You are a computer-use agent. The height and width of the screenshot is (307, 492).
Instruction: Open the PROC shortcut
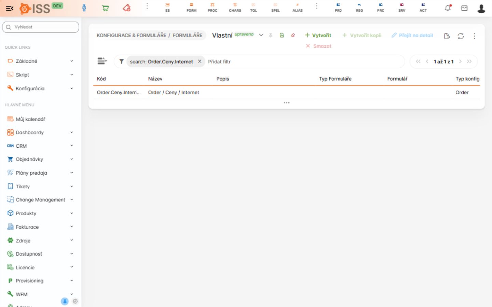coord(213,8)
